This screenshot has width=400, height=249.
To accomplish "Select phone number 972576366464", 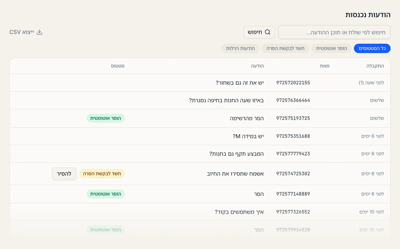I will tap(293, 100).
